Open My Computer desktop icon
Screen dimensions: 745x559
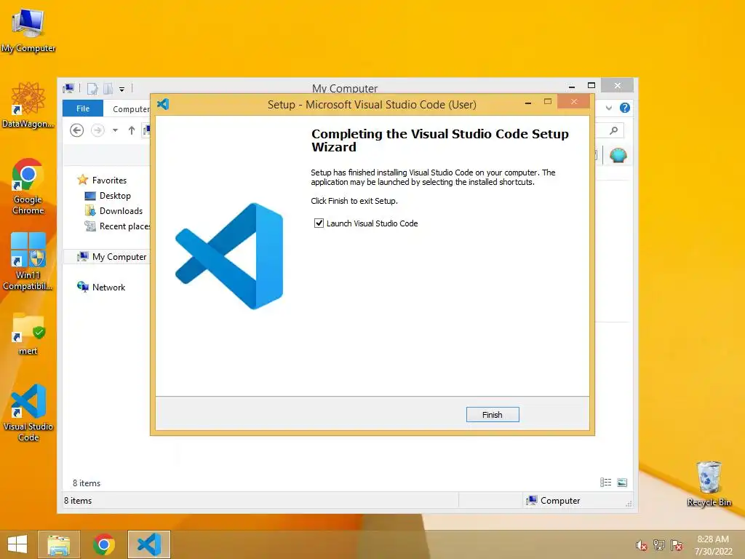point(28,29)
